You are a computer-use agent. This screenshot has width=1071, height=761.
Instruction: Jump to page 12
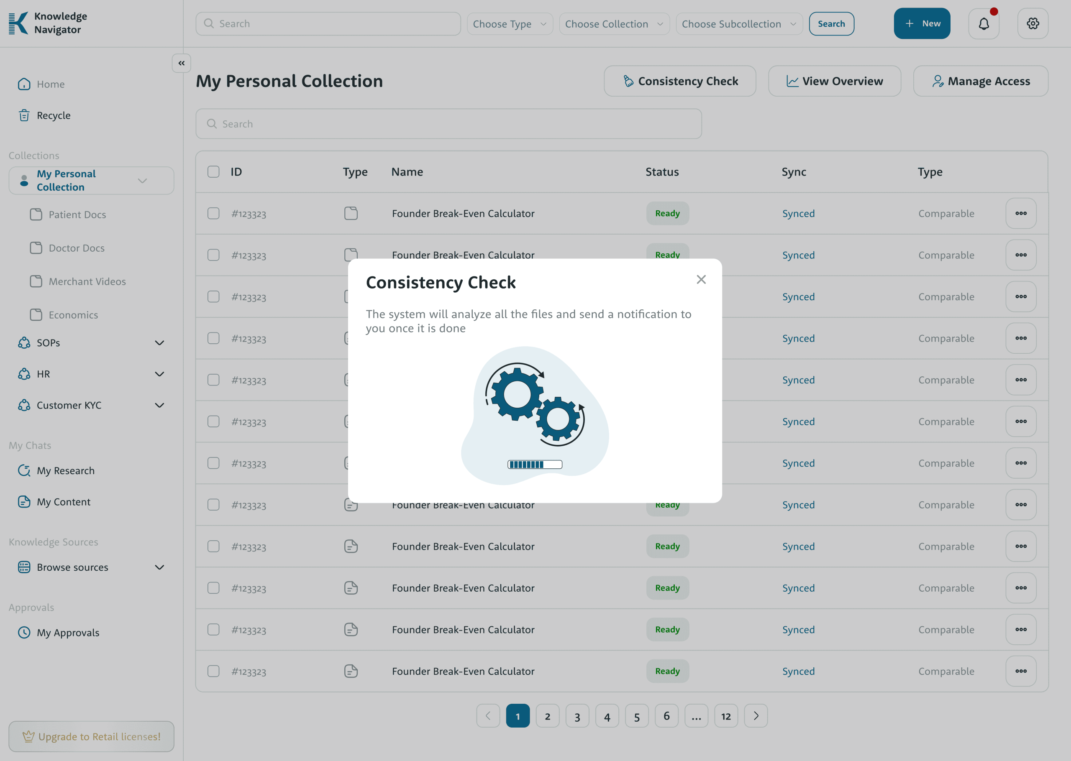click(725, 716)
